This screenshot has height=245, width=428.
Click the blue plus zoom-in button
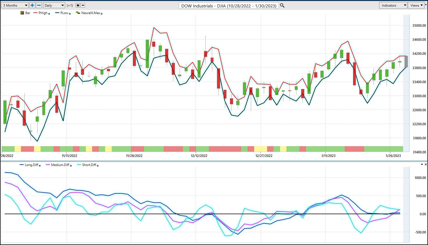pos(32,5)
